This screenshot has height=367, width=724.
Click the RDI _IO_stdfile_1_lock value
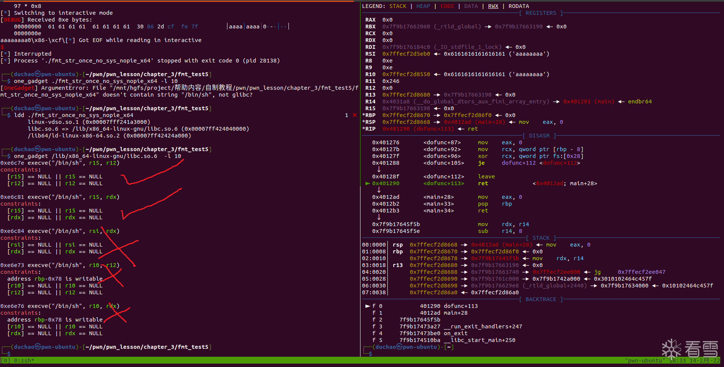coord(442,47)
